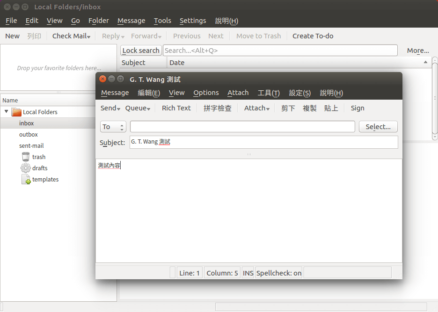Screen dimensions: 438x312
Task: Click the Local Folders account icon
Action: coord(15,112)
